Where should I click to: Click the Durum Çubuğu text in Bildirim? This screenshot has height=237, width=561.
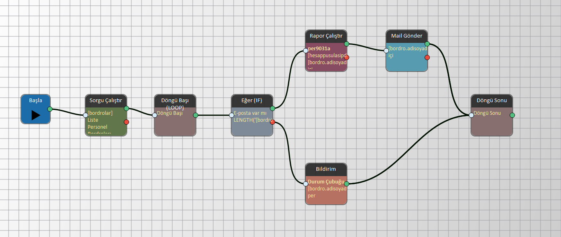tap(326, 182)
